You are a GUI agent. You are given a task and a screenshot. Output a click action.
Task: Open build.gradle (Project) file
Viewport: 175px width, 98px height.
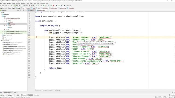coord(12,43)
